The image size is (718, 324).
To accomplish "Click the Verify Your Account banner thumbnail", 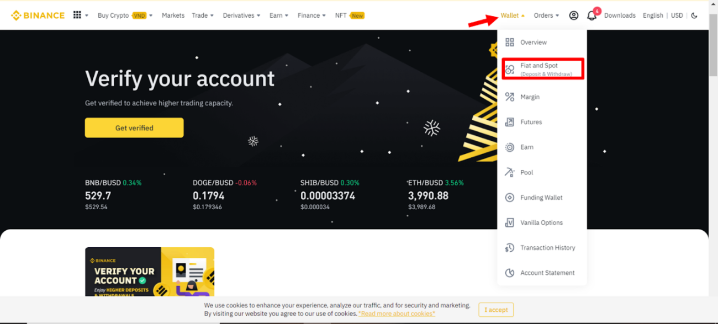I will [x=150, y=272].
